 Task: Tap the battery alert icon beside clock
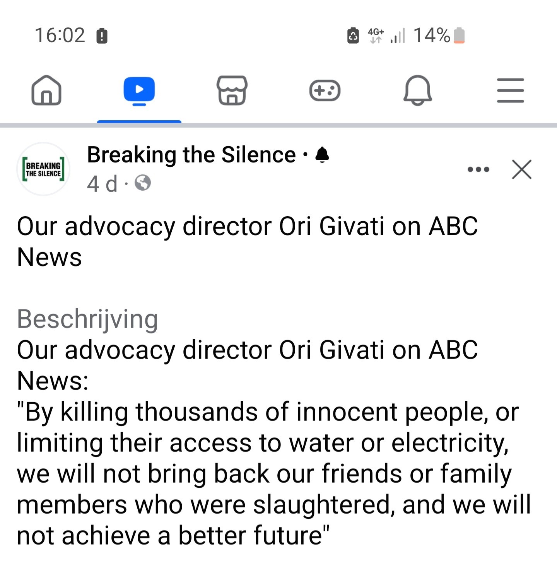click(x=102, y=36)
